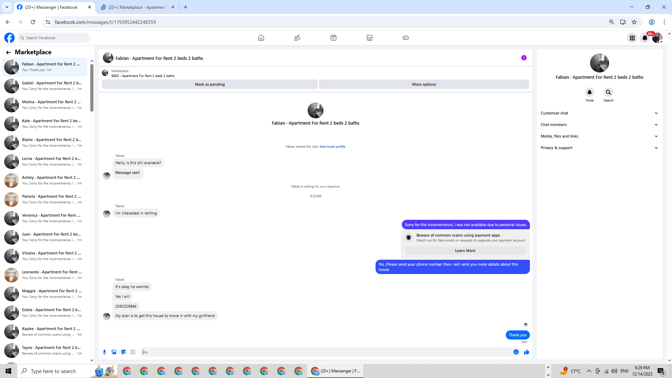Mute this conversation with the bell toggle
The height and width of the screenshot is (378, 672).
click(589, 92)
